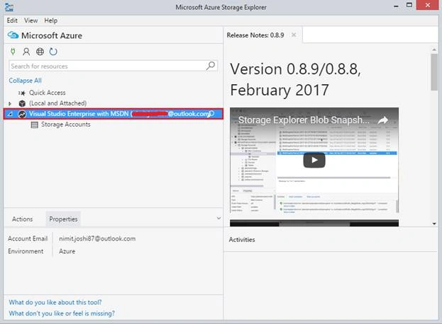The height and width of the screenshot is (324, 442).
Task: Click the Environment value Azure
Action: click(67, 251)
